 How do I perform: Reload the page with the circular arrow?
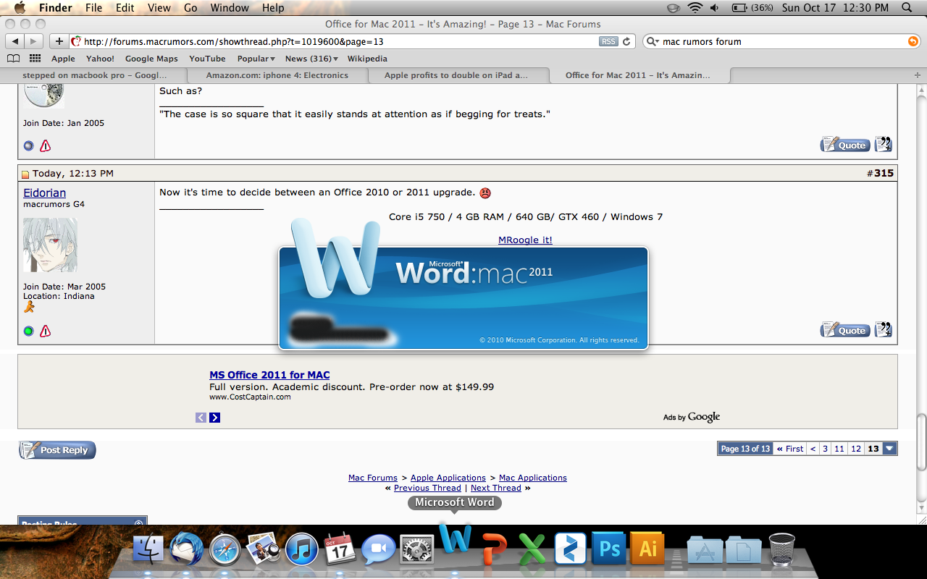pyautogui.click(x=626, y=41)
